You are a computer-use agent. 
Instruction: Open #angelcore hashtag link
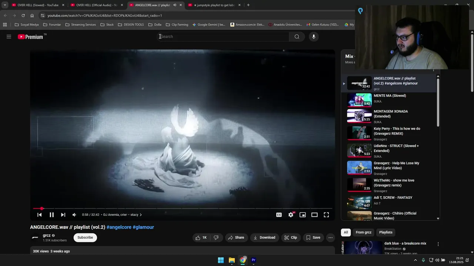[x=119, y=227]
